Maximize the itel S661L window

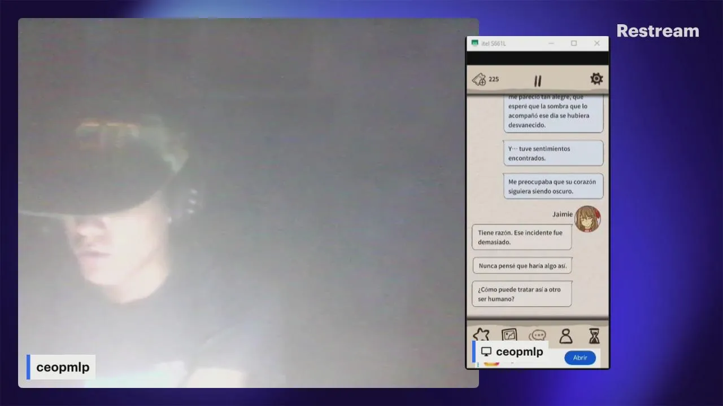click(x=574, y=43)
